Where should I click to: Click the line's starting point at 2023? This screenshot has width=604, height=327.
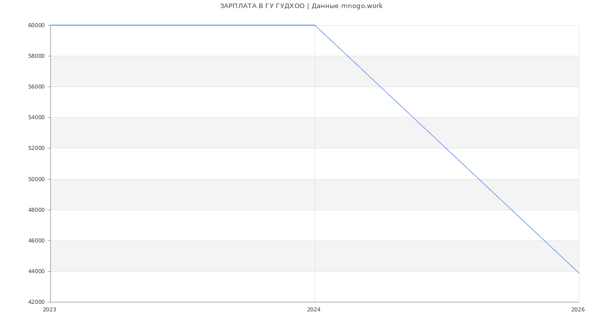tap(51, 25)
